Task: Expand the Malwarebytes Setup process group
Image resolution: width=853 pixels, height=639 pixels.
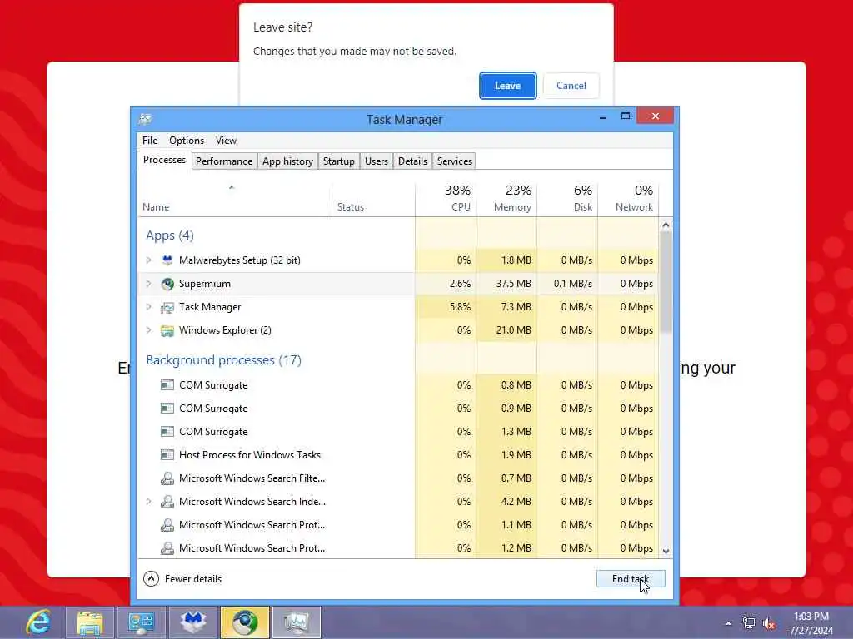Action: coord(148,260)
